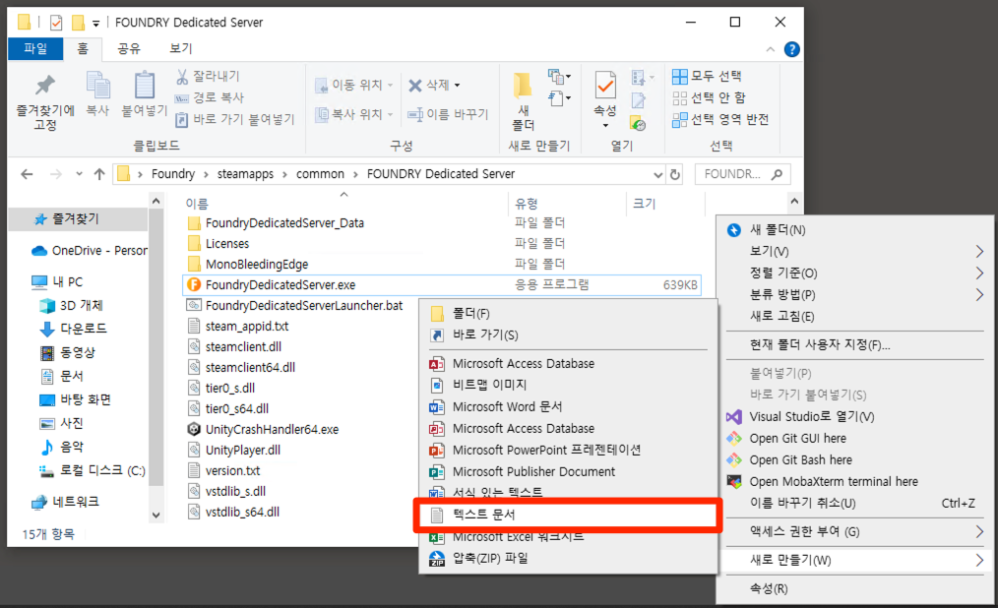Choose 폴더(F) in the new submenu

coord(471,314)
